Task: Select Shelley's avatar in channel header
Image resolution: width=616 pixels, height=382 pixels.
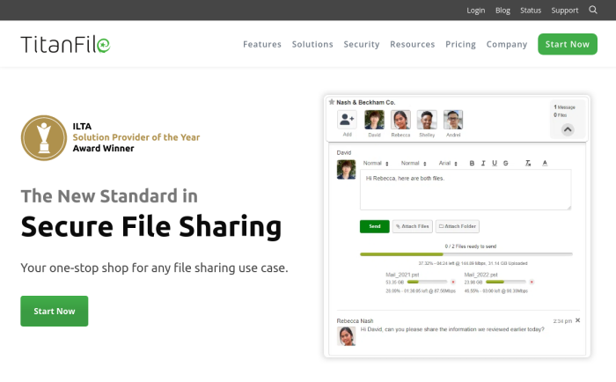Action: coord(427,120)
